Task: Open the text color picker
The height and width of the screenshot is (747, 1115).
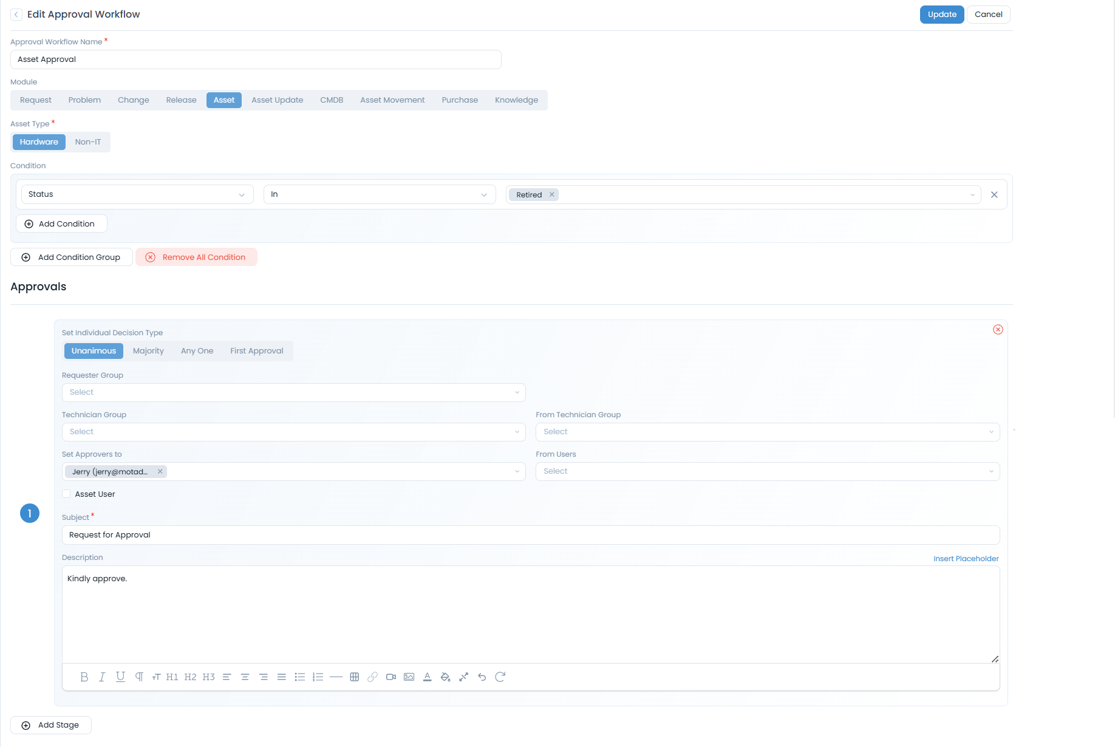Action: [428, 677]
